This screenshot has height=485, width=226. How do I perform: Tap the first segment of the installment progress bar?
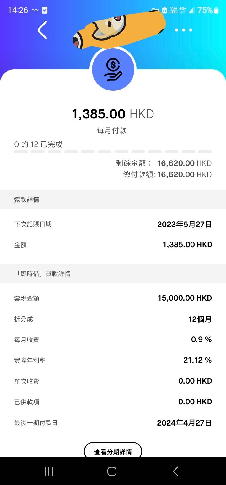21,152
